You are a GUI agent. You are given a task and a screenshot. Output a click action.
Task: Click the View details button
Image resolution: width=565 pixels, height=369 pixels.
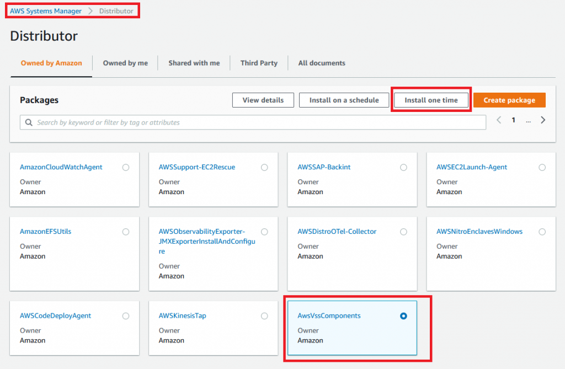(263, 100)
